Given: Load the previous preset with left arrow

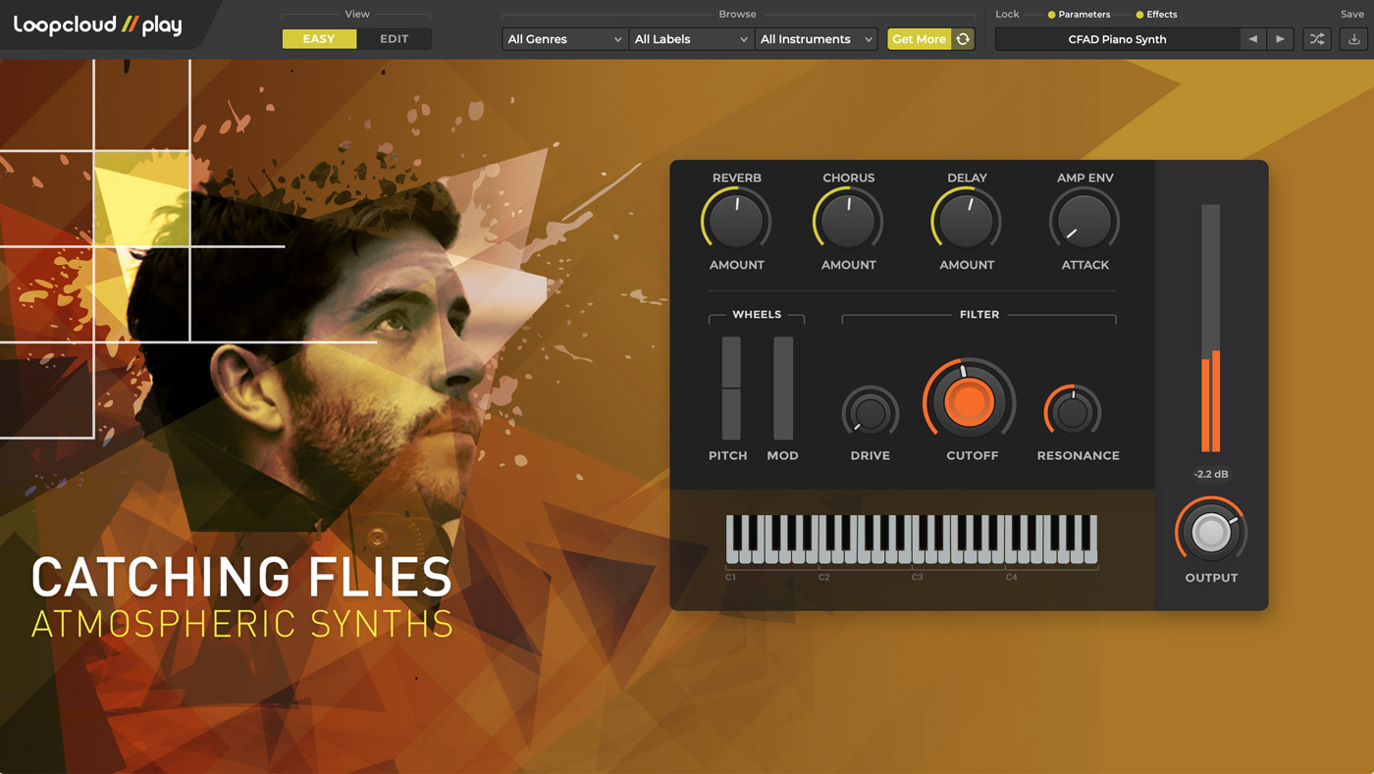Looking at the screenshot, I should 1252,39.
